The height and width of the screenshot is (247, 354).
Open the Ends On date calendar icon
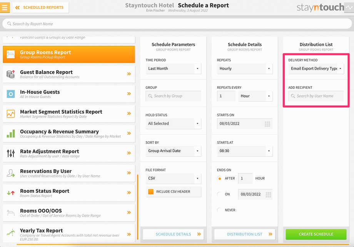click(268, 194)
